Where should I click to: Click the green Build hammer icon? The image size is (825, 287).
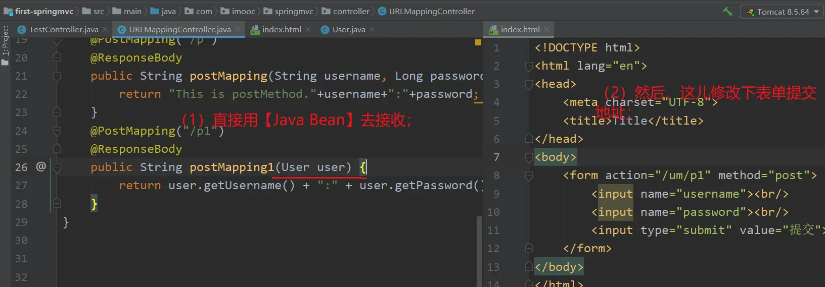point(727,11)
